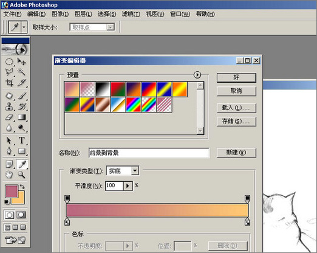The image size is (317, 253).
Task: Open the 不透明度 opacity arrow
Action: [128, 246]
